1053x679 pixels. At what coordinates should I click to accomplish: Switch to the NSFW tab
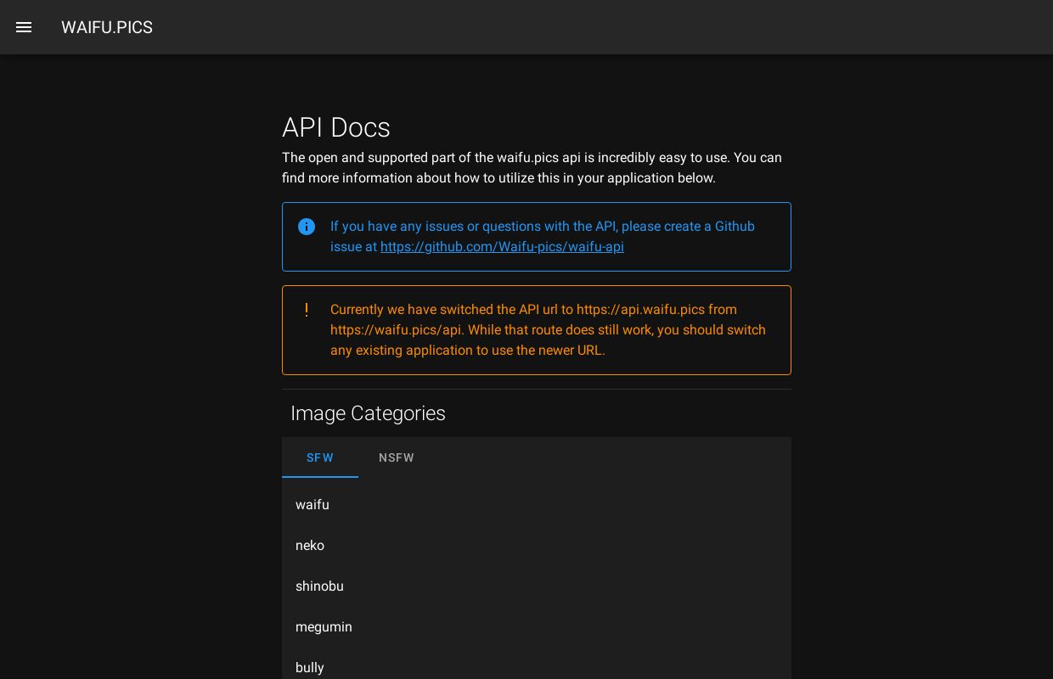397,457
